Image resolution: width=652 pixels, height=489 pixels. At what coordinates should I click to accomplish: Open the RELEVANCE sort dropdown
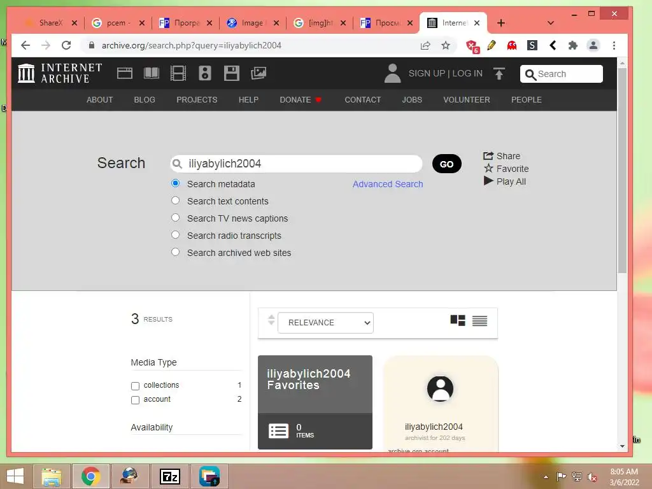[325, 323]
